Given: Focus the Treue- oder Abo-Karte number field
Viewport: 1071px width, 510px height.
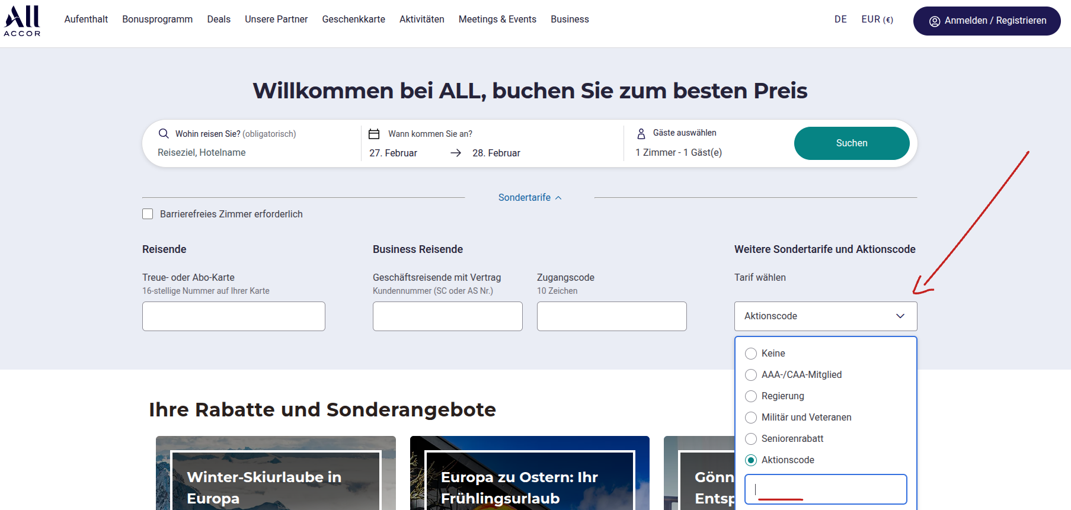Looking at the screenshot, I should 234,316.
